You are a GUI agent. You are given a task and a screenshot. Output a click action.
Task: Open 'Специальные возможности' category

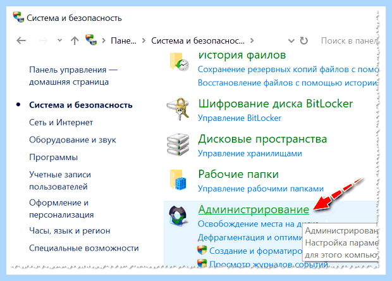tap(84, 248)
